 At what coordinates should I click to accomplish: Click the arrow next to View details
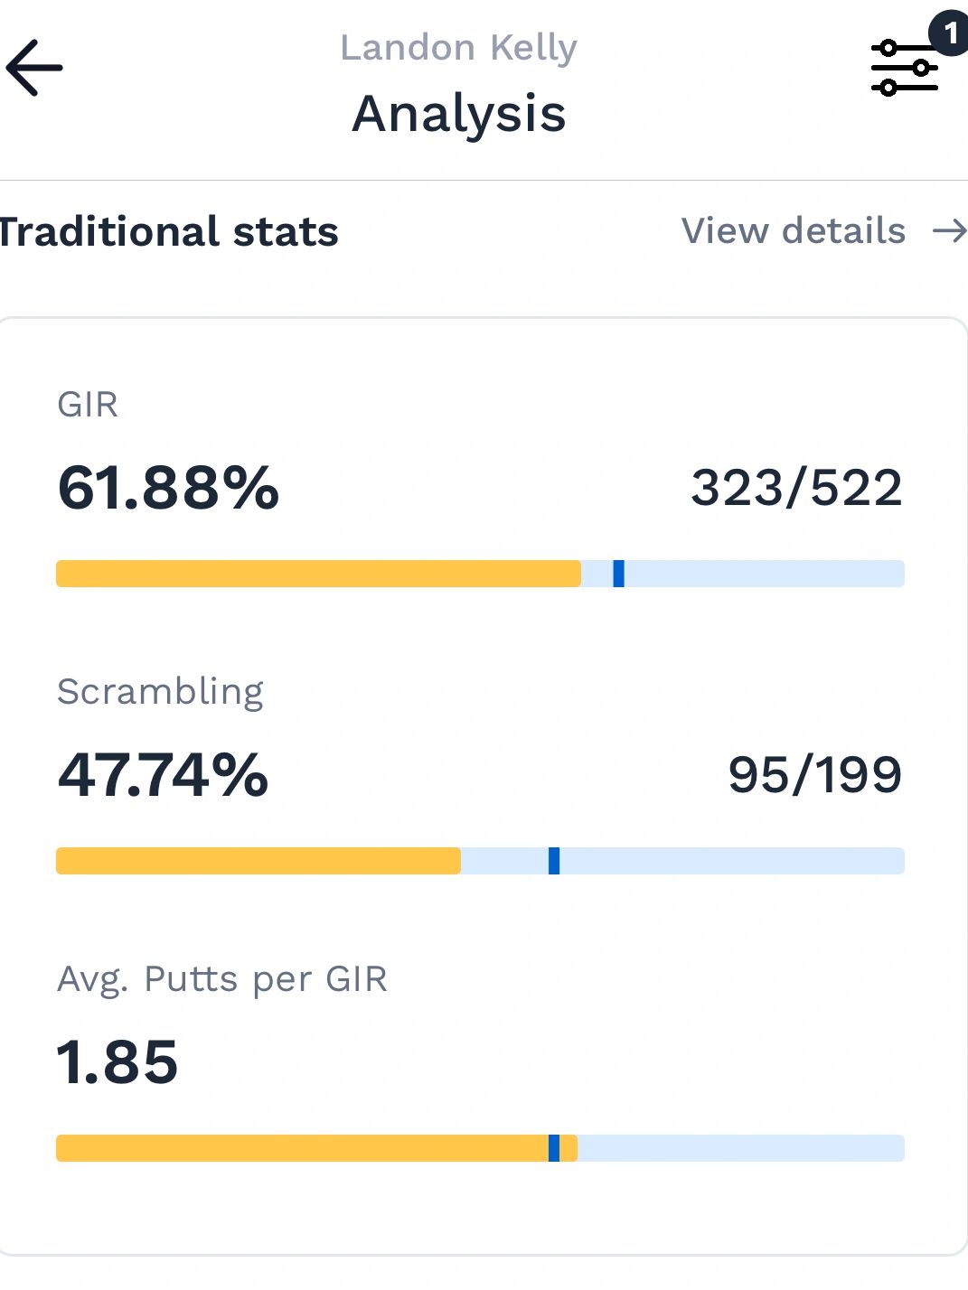click(x=950, y=231)
